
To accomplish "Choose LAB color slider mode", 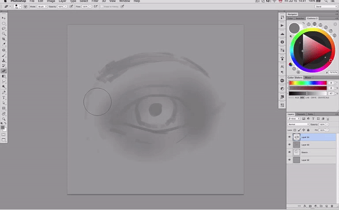I will pos(307,98).
